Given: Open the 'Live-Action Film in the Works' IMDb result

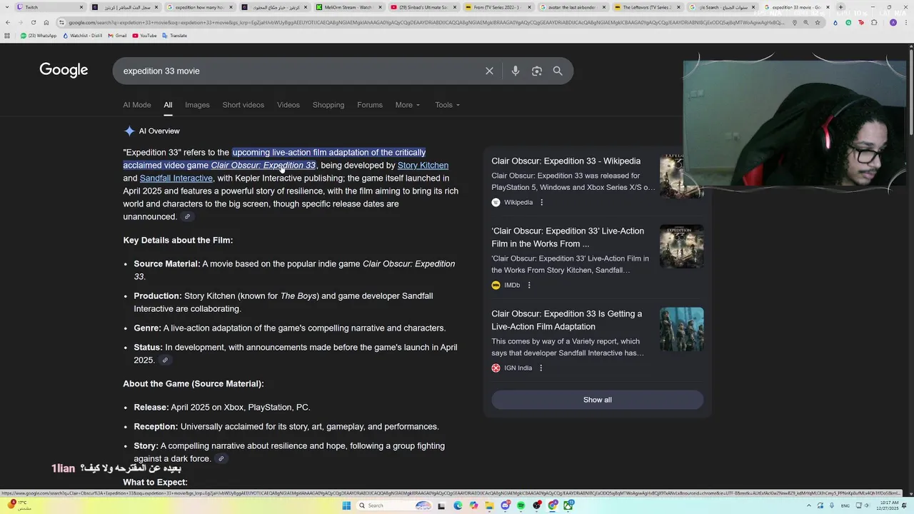Looking at the screenshot, I should 568,238.
